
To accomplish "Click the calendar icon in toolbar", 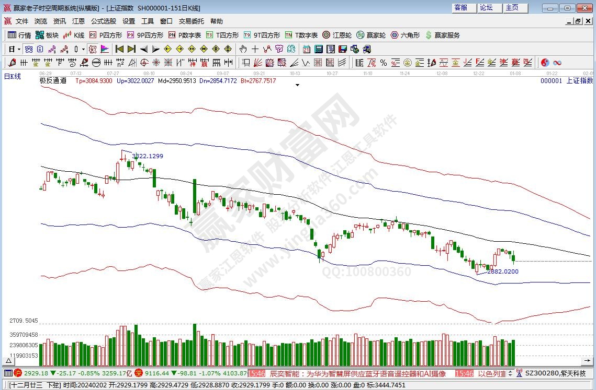I will click(x=306, y=49).
